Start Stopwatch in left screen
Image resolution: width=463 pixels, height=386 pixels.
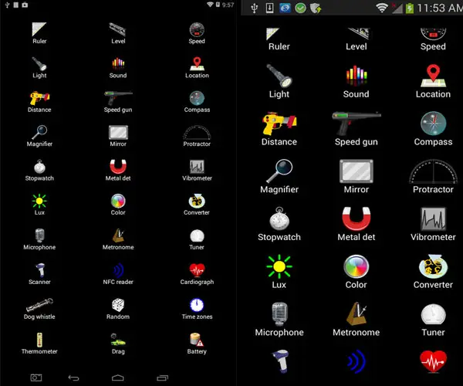39,171
